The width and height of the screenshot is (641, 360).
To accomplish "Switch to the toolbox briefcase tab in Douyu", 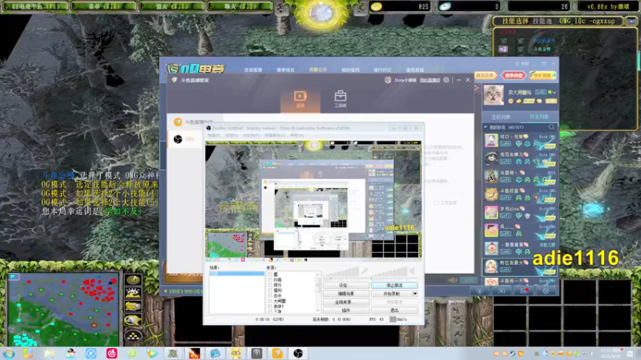I will (340, 98).
